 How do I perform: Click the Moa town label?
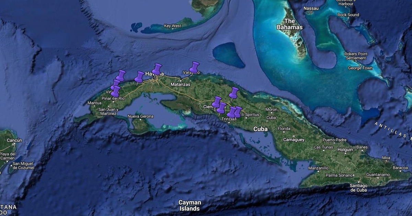(x=386, y=158)
